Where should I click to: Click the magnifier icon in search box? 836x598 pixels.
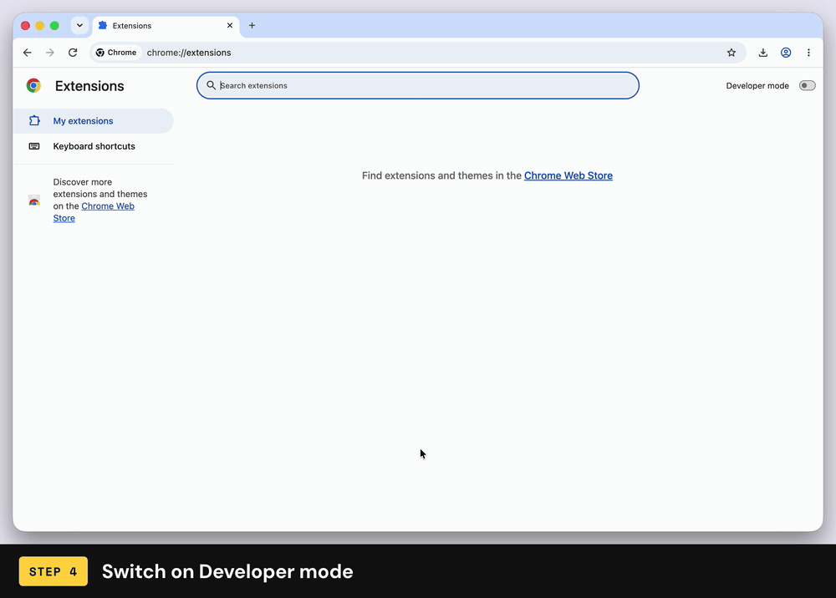point(212,85)
